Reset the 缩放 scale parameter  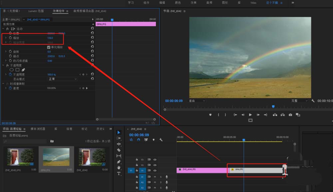pyautogui.click(x=92, y=38)
